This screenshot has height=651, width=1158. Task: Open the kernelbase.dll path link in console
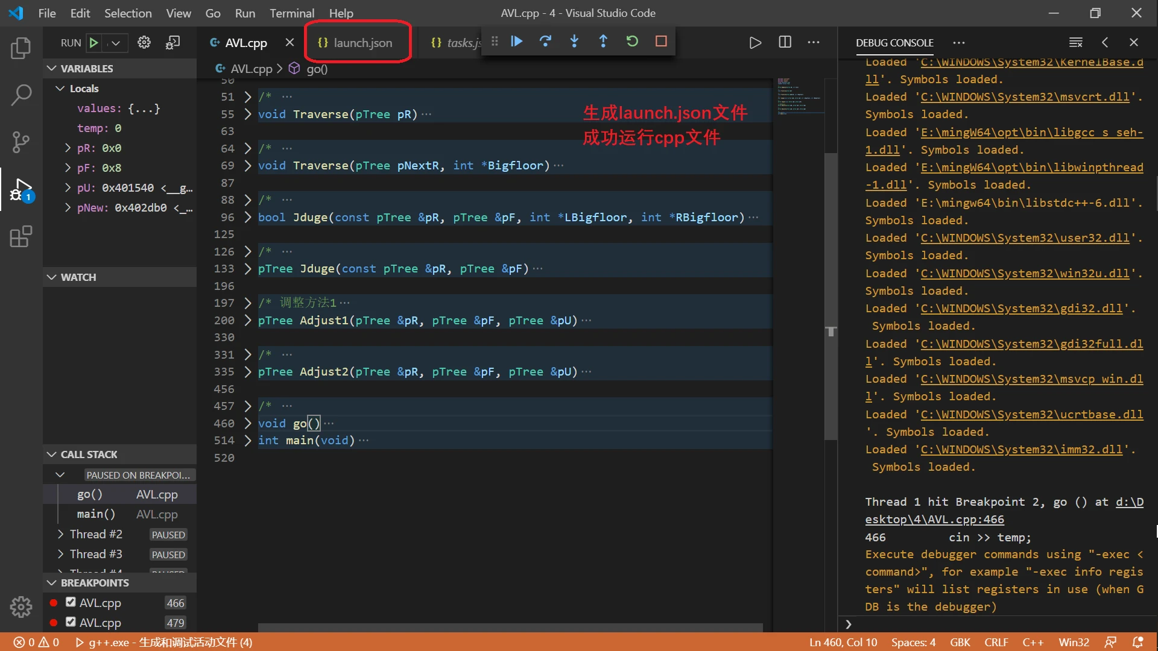(1031, 63)
